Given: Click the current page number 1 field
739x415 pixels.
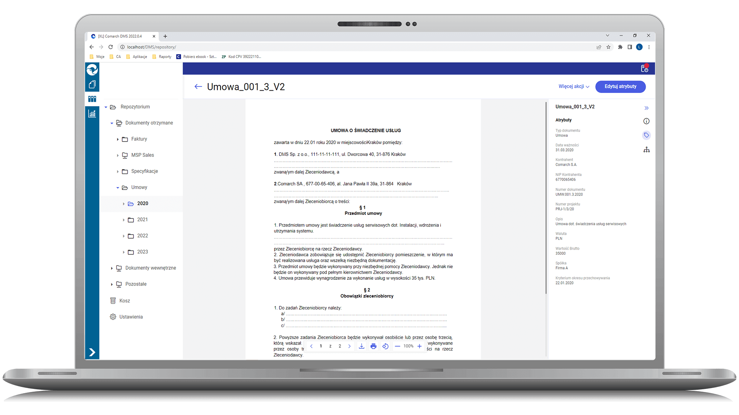Looking at the screenshot, I should click(x=321, y=346).
